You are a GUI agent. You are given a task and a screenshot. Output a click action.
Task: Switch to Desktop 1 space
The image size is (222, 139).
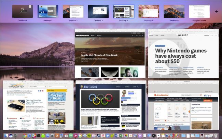(x=48, y=11)
